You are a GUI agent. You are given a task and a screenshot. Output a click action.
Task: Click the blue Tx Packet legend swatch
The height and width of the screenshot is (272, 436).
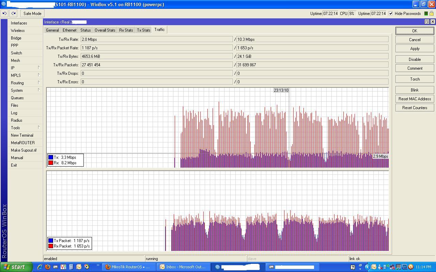point(51,241)
